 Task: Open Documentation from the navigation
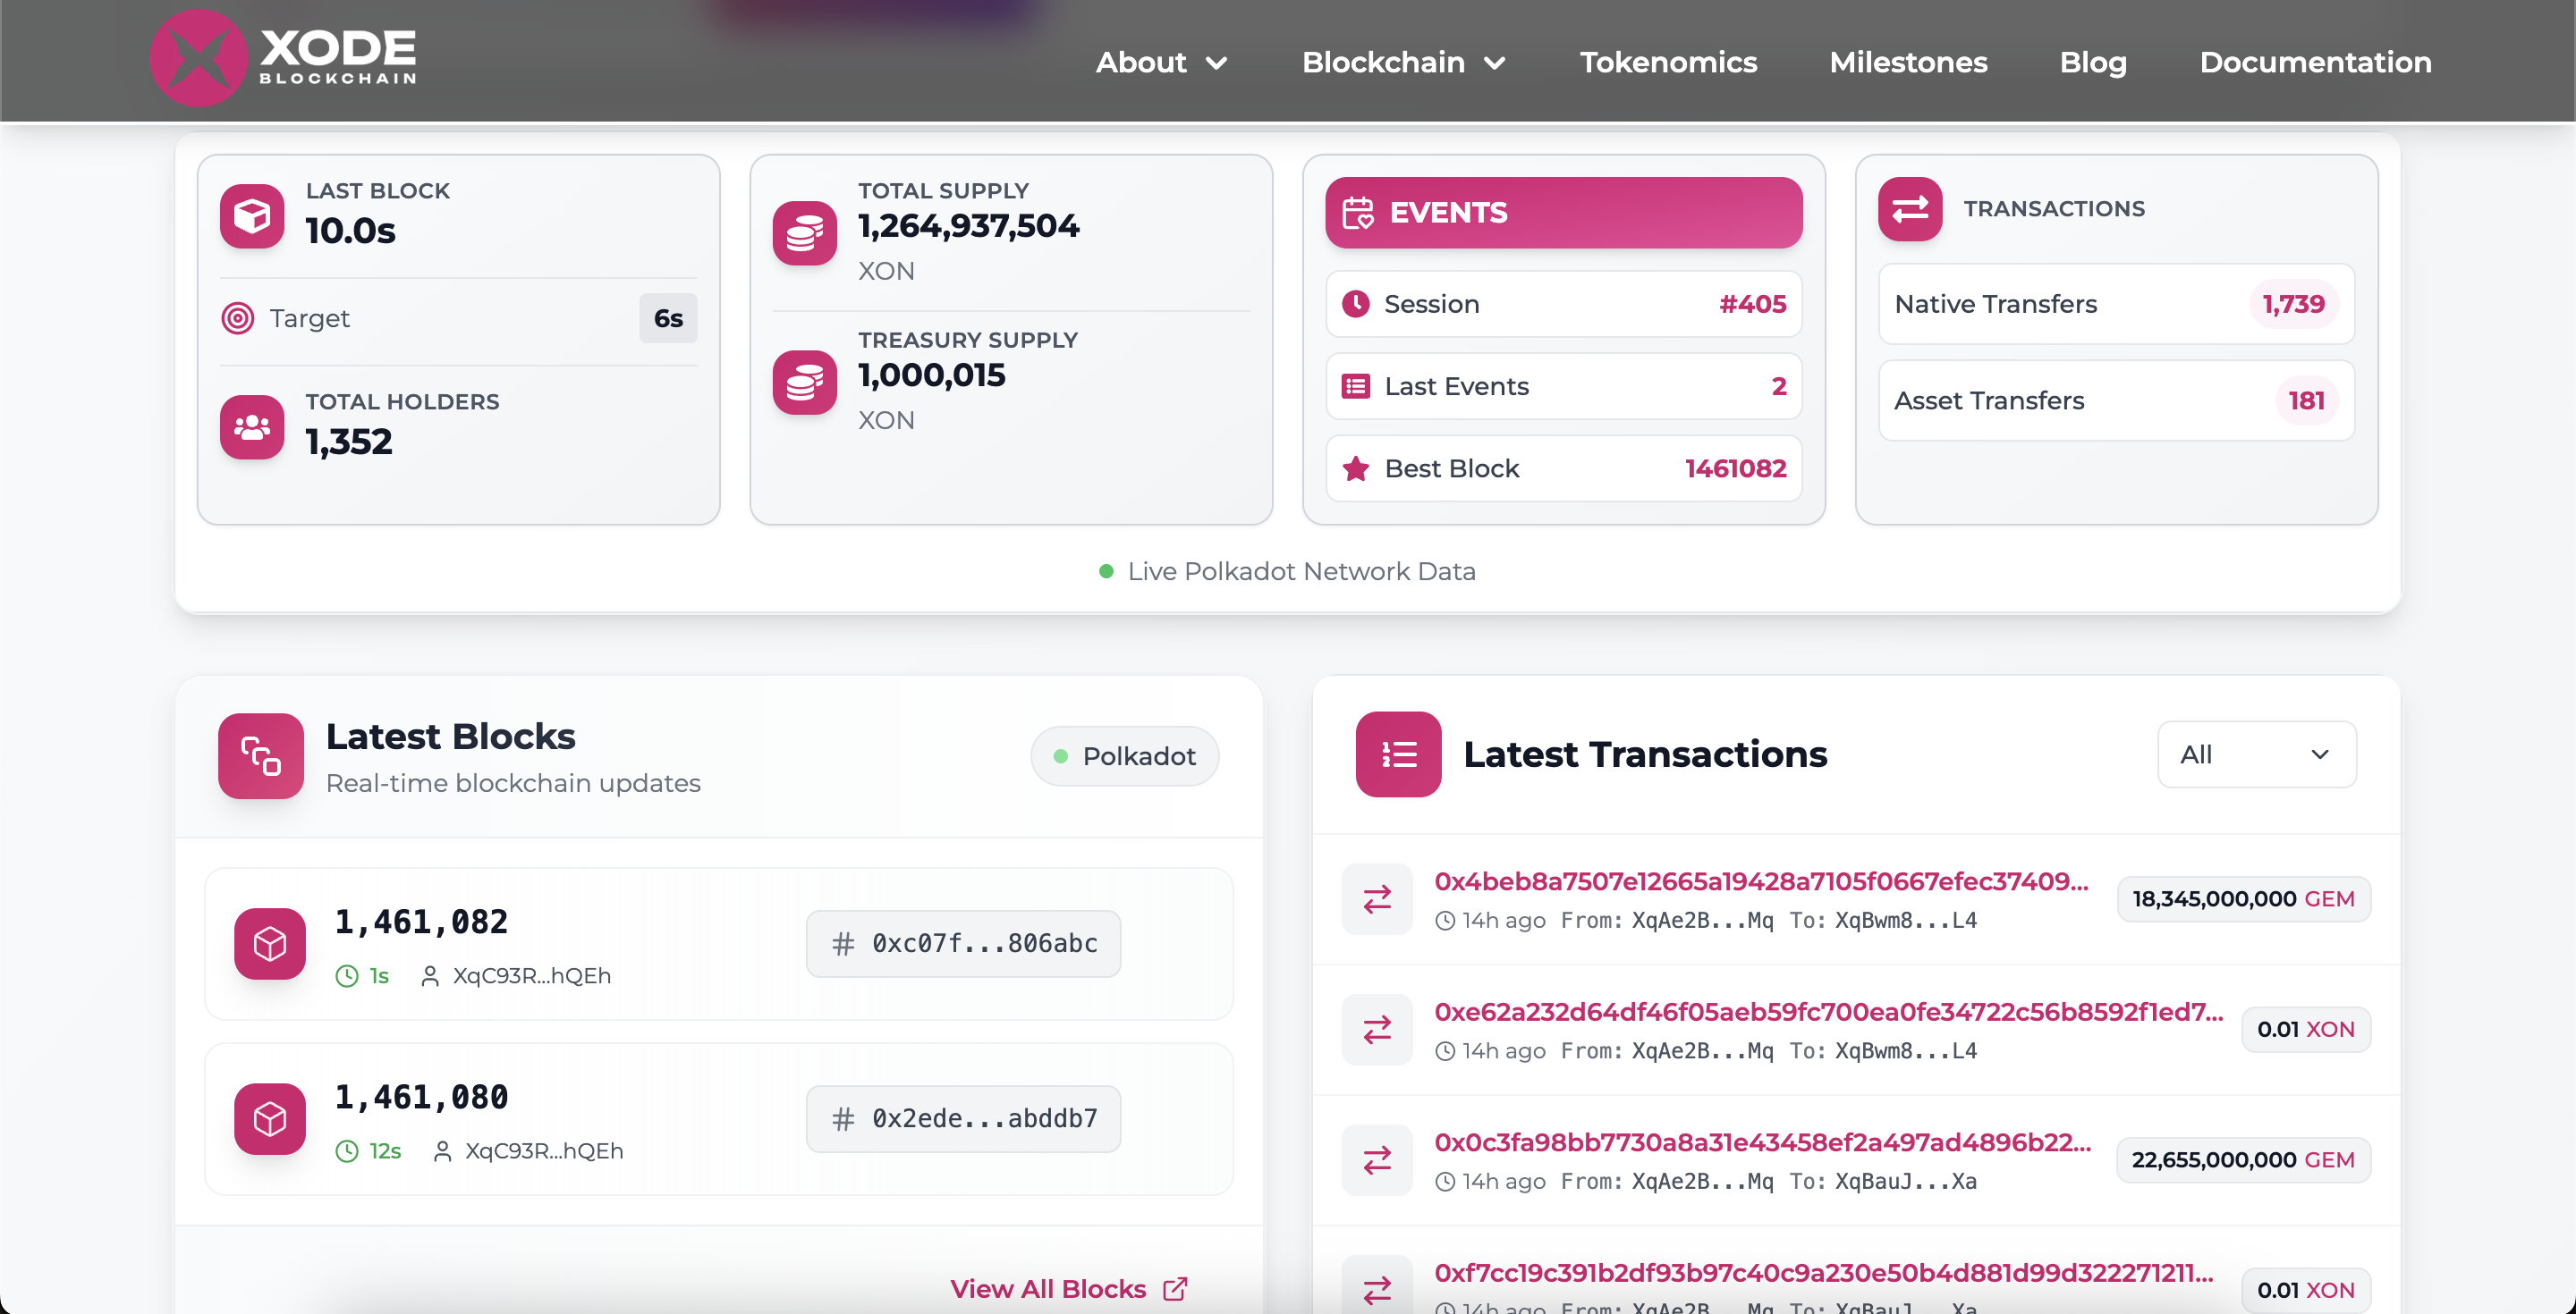2315,62
